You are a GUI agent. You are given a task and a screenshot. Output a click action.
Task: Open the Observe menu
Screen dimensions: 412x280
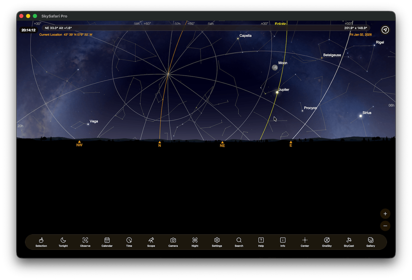(x=85, y=242)
